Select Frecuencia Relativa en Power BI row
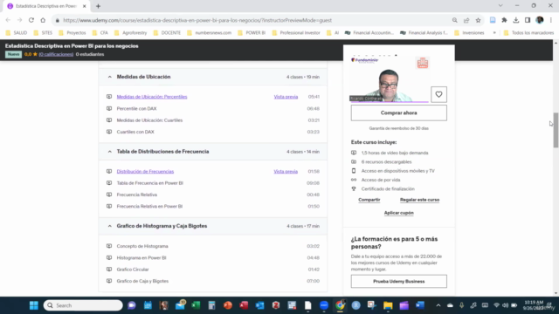 (x=213, y=207)
